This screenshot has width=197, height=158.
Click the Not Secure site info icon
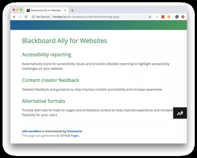coord(33,17)
